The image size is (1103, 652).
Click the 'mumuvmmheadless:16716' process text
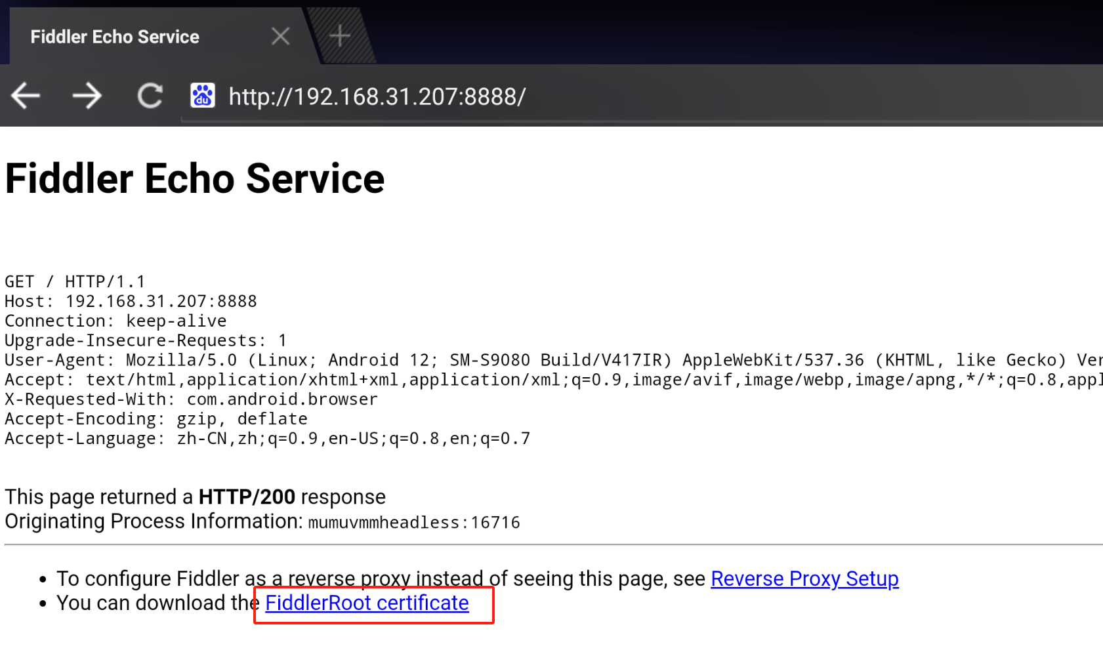point(414,523)
